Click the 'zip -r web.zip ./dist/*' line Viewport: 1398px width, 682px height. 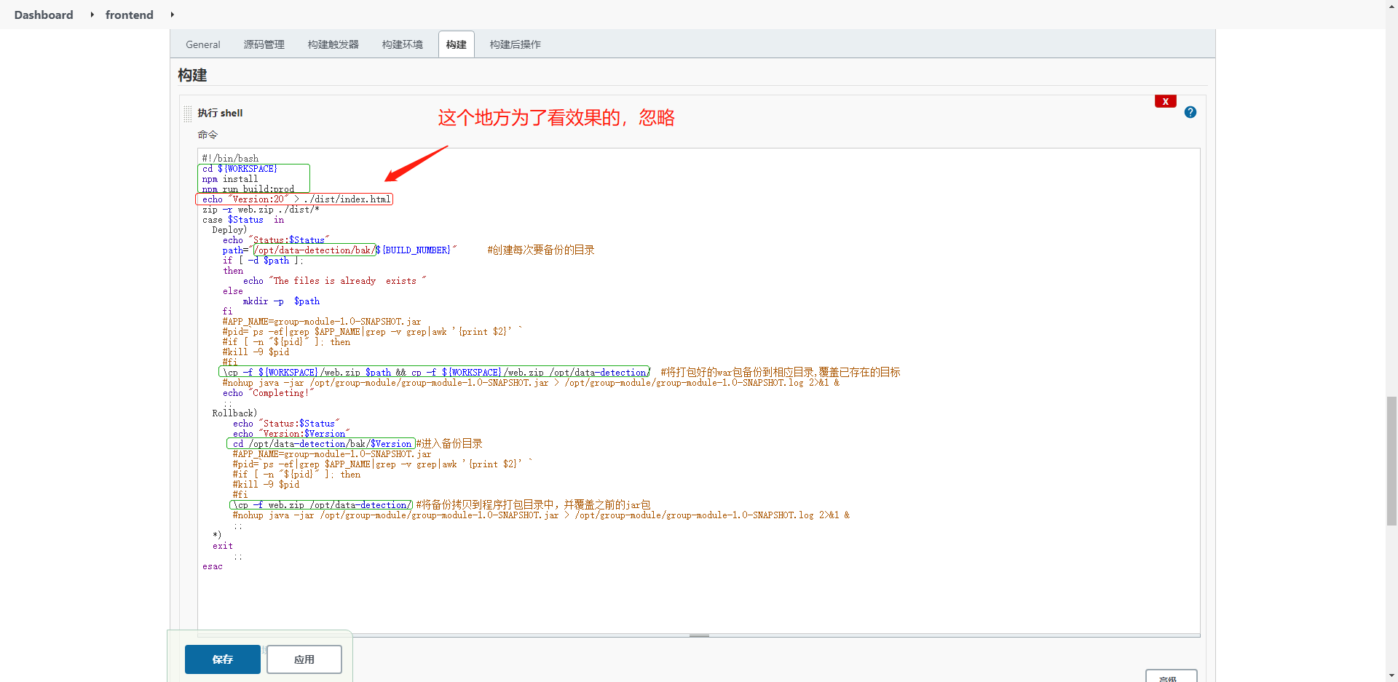(261, 210)
